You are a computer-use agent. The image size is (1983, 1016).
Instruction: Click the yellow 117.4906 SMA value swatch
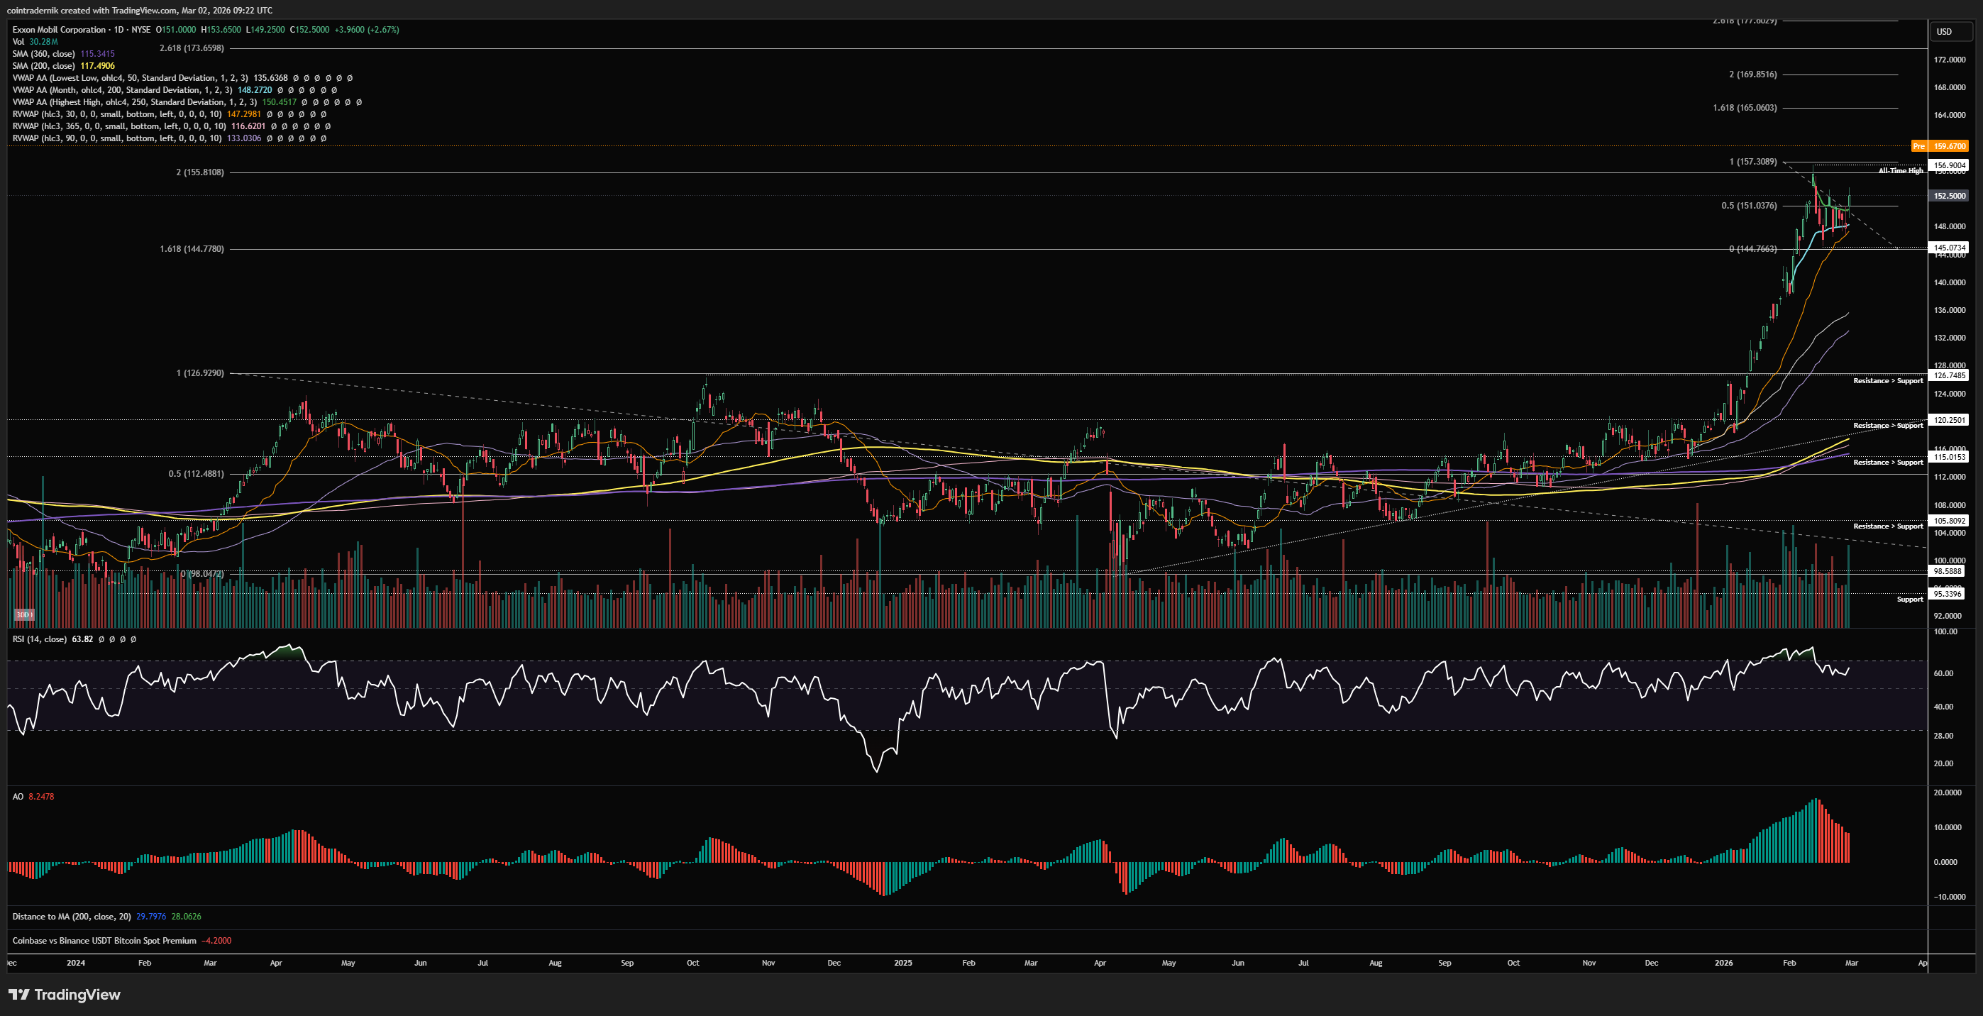(x=98, y=66)
